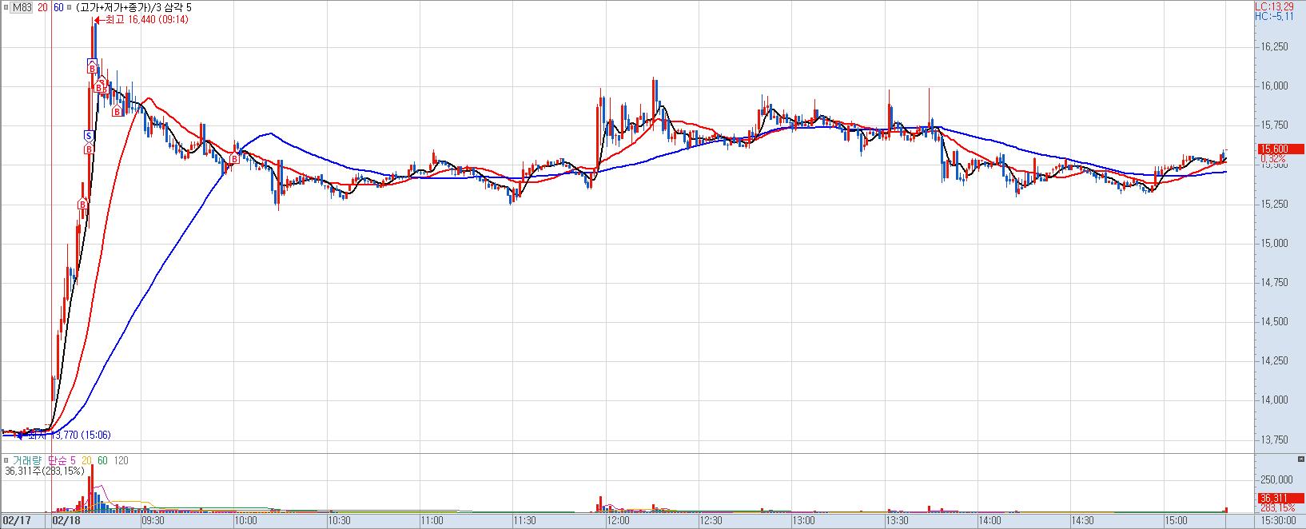The image size is (1306, 529).
Task: Click the 14,000 price axis label
Action: (1273, 400)
